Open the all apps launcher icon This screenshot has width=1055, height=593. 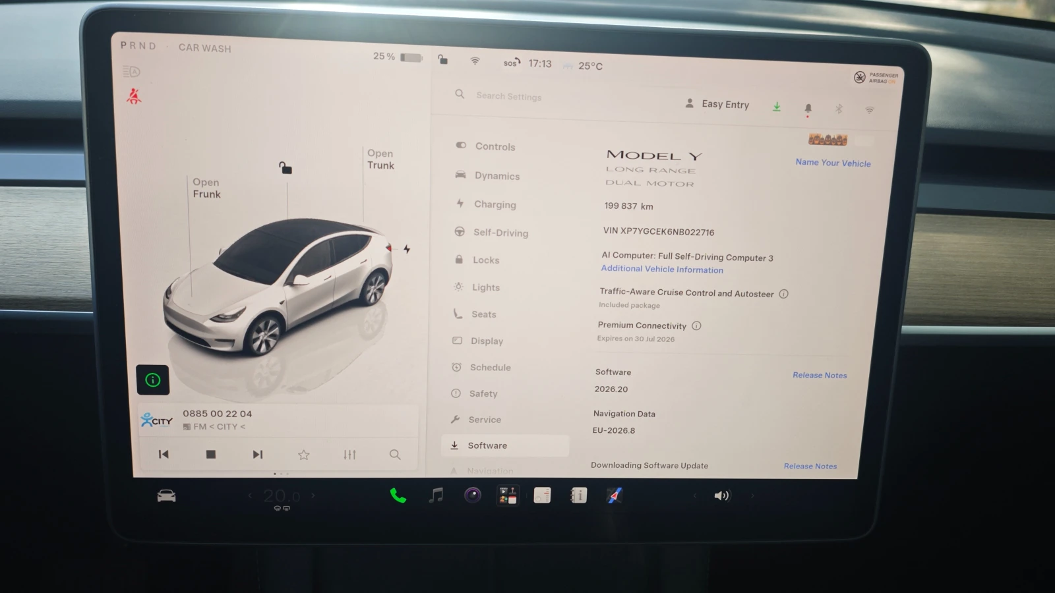[x=508, y=495]
